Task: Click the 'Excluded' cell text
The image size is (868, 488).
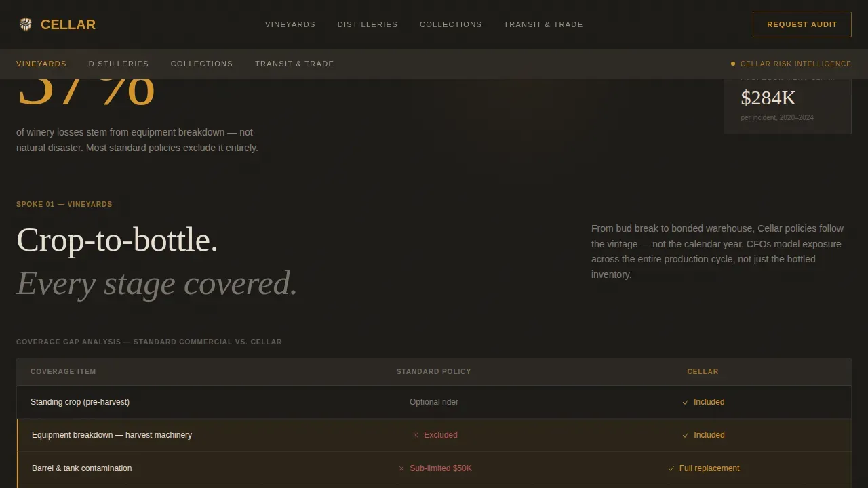Action: click(x=441, y=435)
